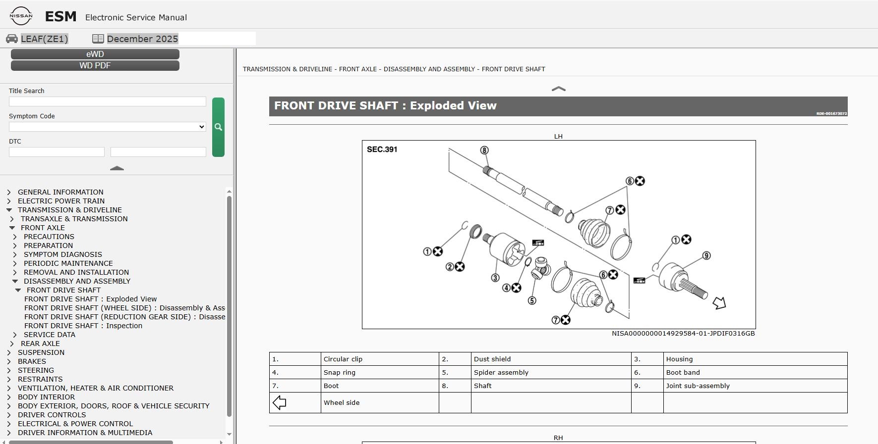Click the breadcrumb path text at top

click(x=394, y=69)
